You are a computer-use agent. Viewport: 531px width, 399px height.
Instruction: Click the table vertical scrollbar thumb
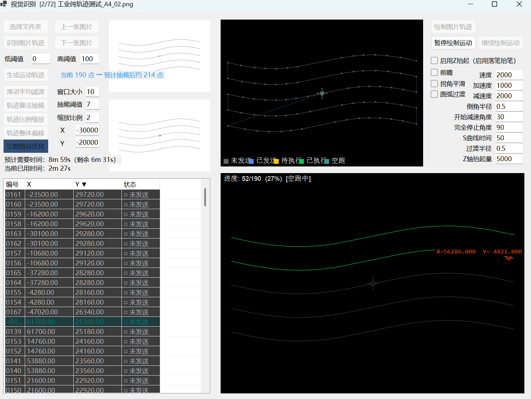tap(205, 197)
